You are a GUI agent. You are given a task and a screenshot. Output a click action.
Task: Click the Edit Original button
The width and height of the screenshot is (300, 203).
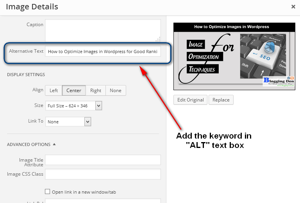point(190,100)
